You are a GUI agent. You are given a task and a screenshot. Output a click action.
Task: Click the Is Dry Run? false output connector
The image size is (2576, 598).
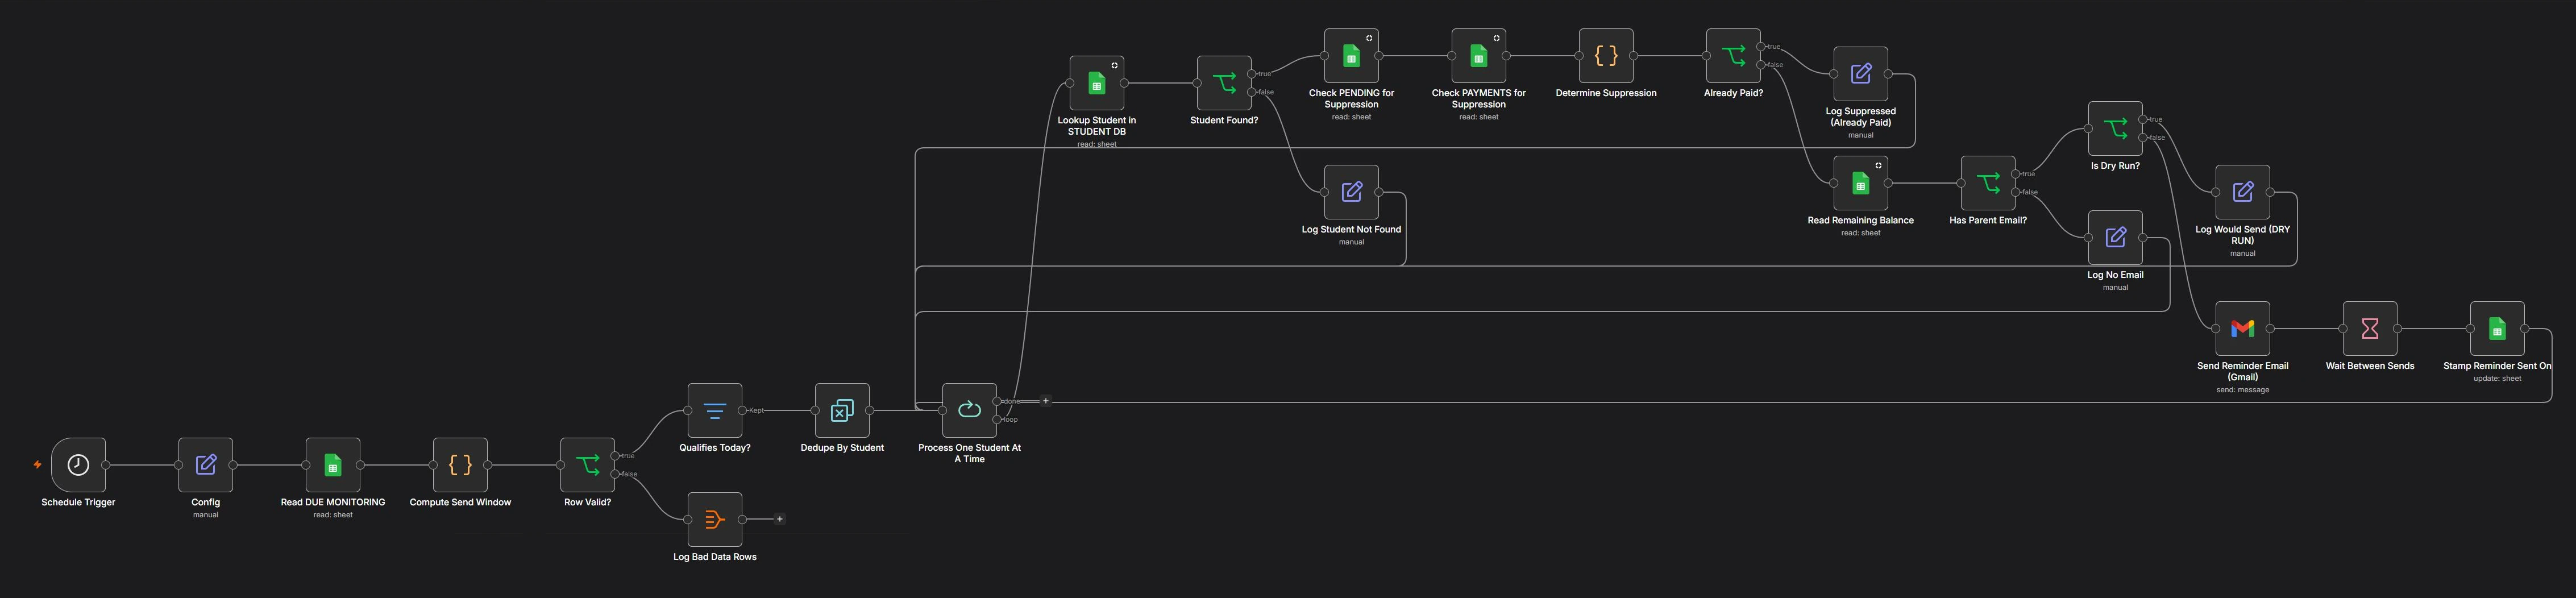click(x=2143, y=137)
